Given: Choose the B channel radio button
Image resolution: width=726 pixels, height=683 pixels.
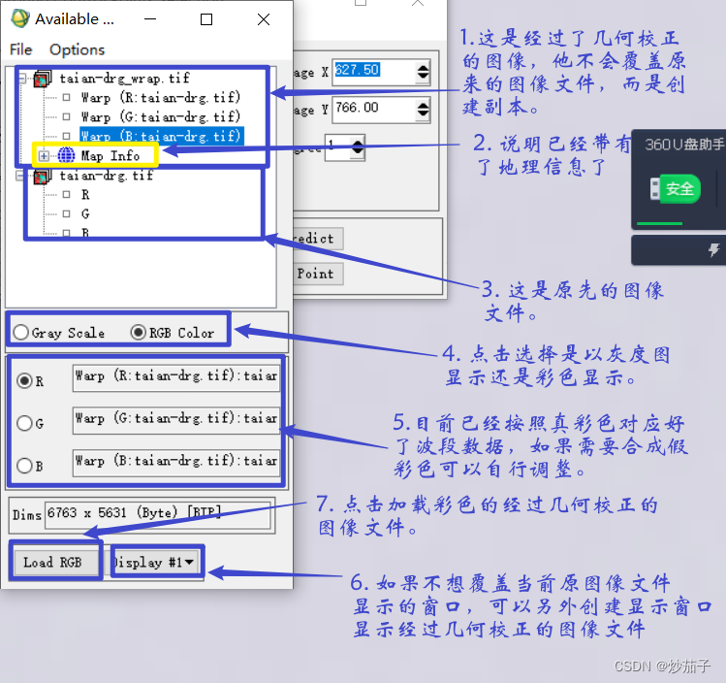Looking at the screenshot, I should (x=24, y=466).
